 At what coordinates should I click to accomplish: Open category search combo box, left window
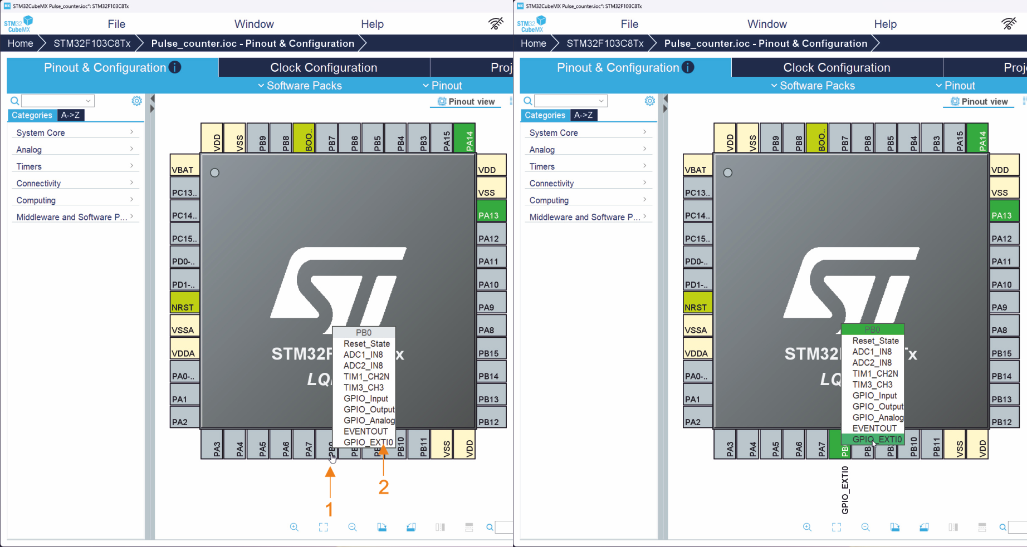pyautogui.click(x=58, y=101)
